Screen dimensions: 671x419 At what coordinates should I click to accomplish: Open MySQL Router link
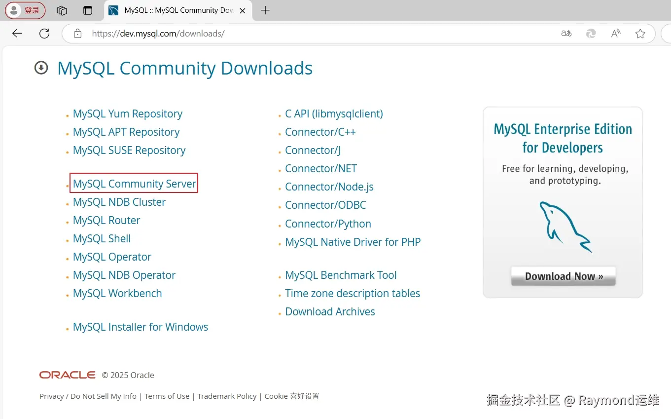(x=106, y=220)
